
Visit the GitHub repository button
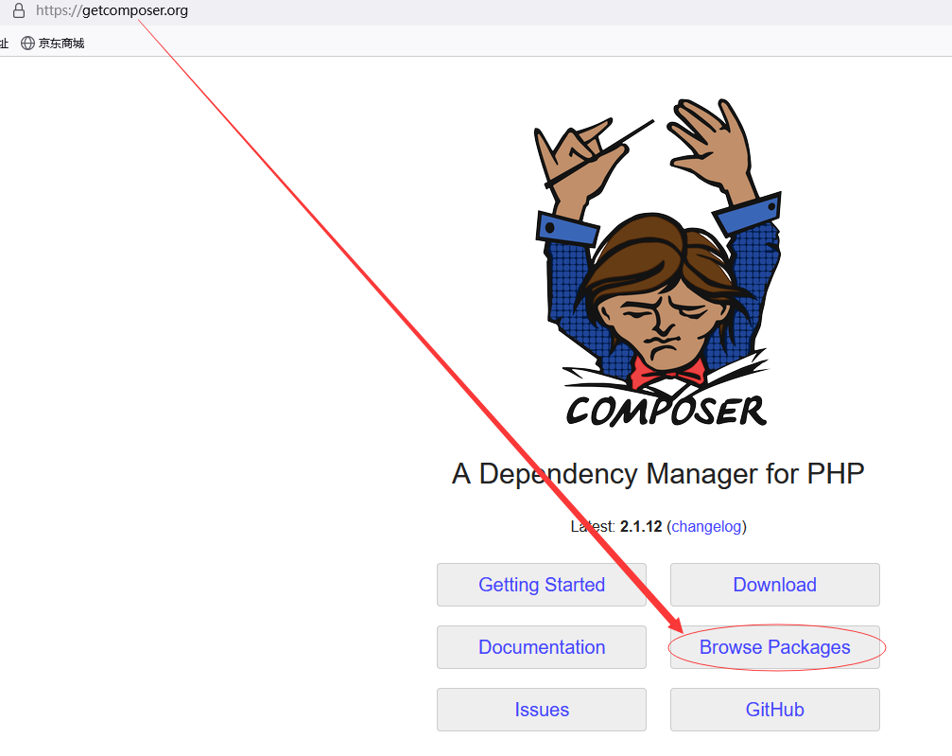[x=774, y=710]
